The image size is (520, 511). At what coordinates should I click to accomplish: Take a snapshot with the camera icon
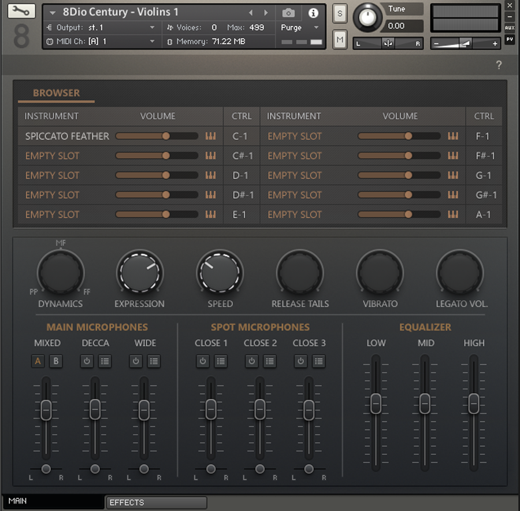click(288, 13)
